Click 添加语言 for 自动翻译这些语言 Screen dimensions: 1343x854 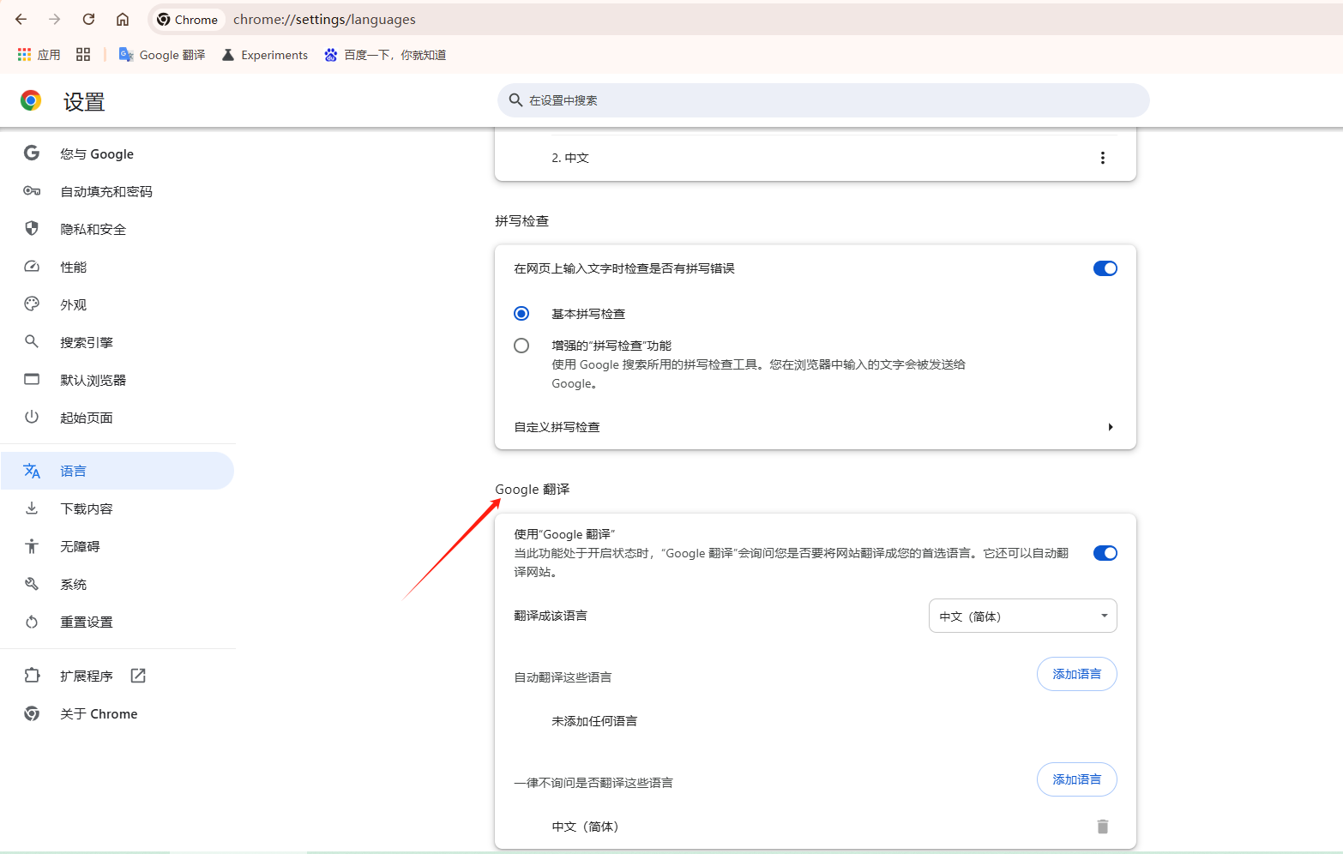pos(1077,674)
